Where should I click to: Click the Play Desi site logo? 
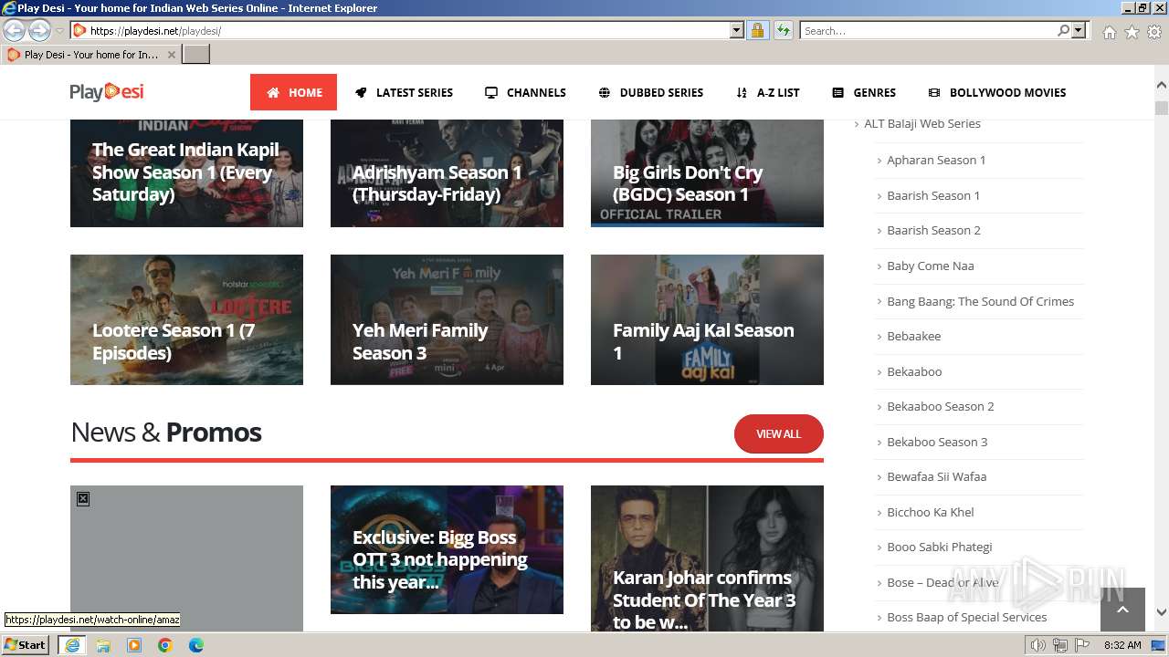point(107,91)
